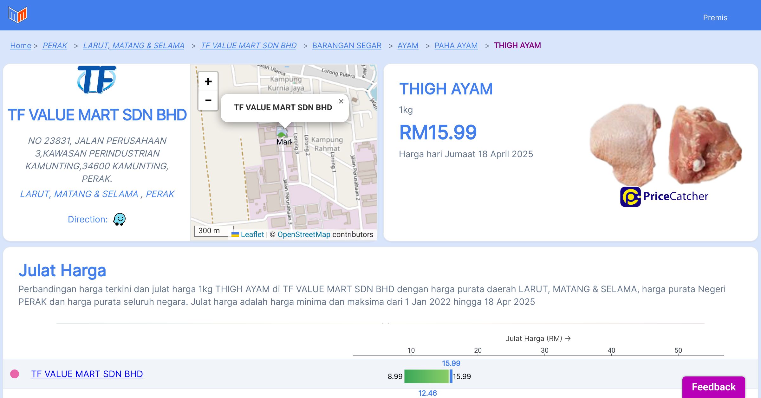Open TF VALUE MART SDN BHD breadcrumb

point(249,46)
